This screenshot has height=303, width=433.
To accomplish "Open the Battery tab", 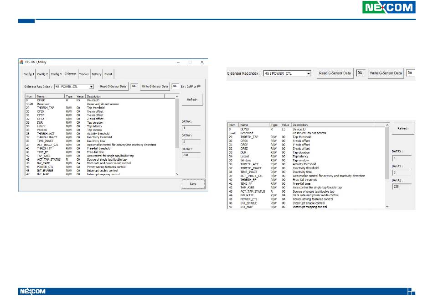I will pos(97,74).
